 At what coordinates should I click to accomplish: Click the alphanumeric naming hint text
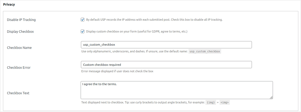[x=134, y=51]
